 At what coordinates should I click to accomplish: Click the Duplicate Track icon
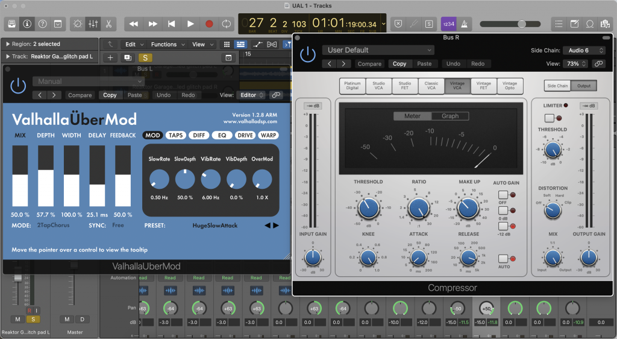128,58
